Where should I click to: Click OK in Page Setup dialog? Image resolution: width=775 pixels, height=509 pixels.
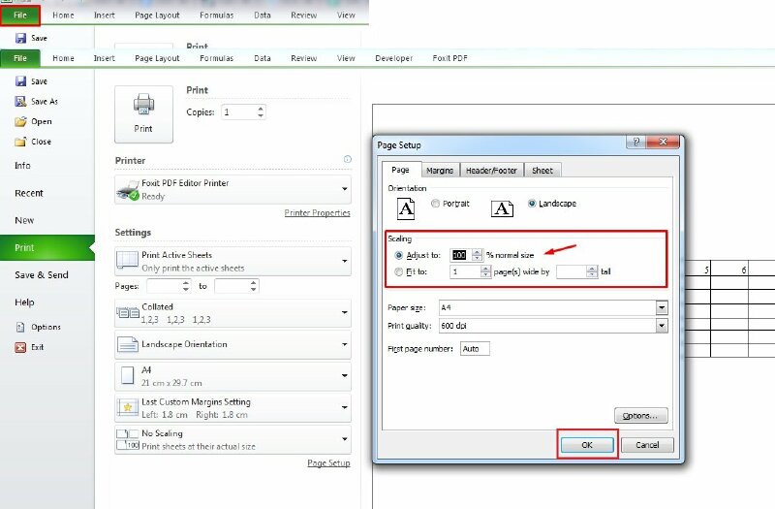[x=587, y=445]
